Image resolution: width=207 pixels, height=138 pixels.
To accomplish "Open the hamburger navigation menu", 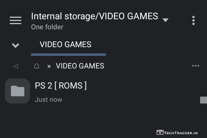I will 16,20.
